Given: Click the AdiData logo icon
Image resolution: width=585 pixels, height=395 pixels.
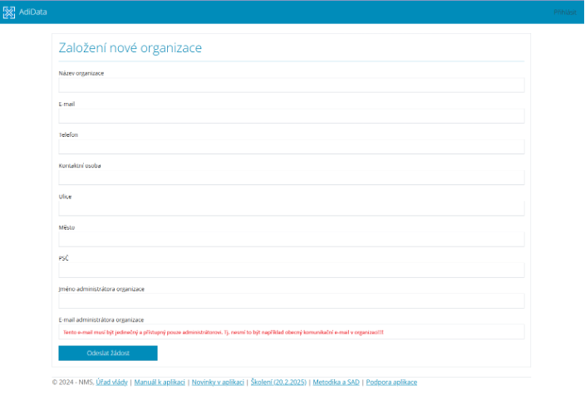Looking at the screenshot, I should click(9, 12).
